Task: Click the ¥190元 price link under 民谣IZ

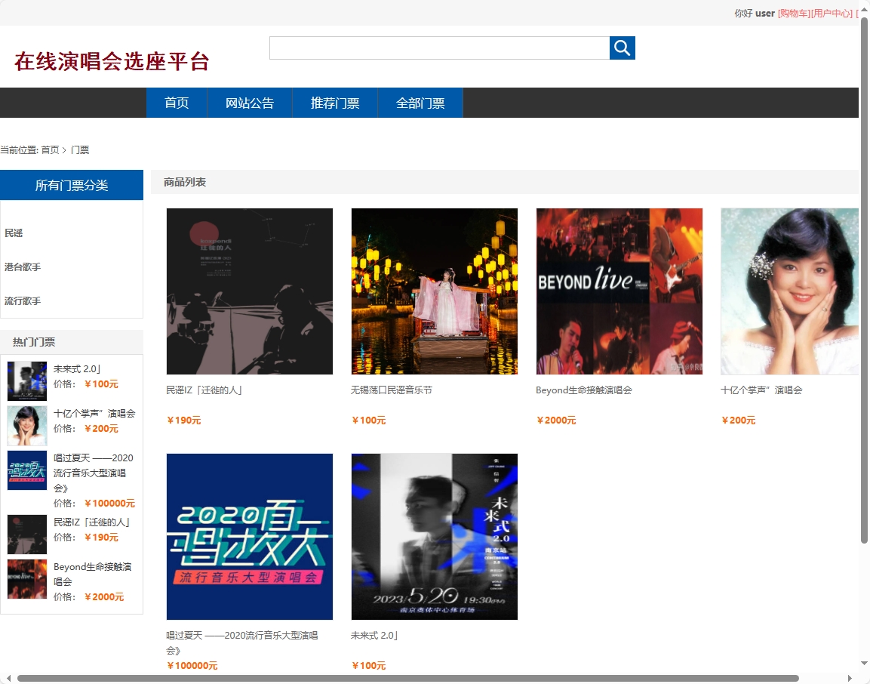Action: (x=183, y=420)
